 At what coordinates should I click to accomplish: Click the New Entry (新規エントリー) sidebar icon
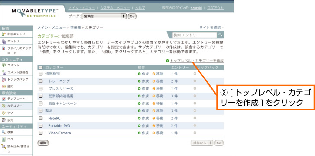point(3,34)
